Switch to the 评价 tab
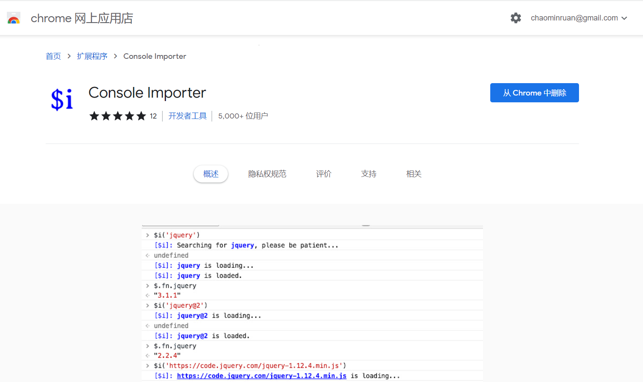Image resolution: width=643 pixels, height=382 pixels. click(x=323, y=174)
